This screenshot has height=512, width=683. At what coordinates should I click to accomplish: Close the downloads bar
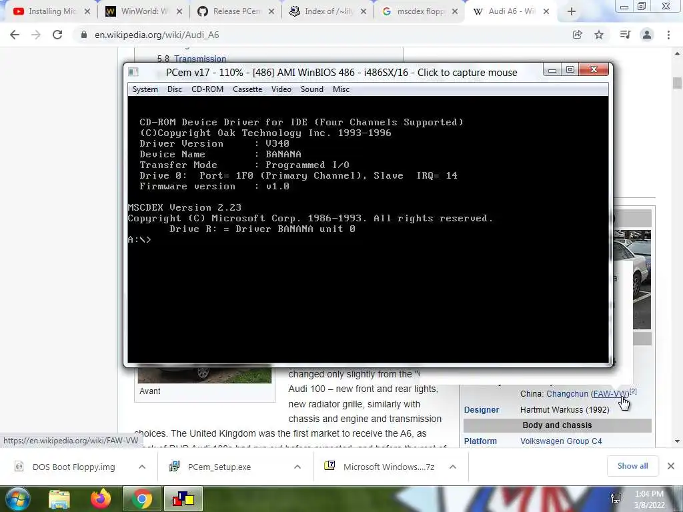671,466
